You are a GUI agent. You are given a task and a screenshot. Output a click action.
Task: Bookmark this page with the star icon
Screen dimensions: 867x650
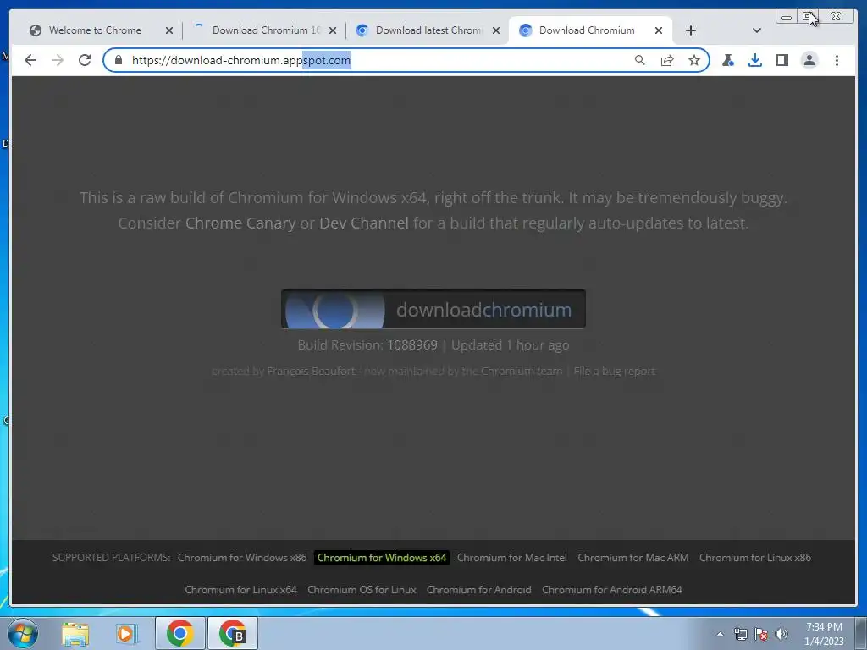pyautogui.click(x=694, y=60)
